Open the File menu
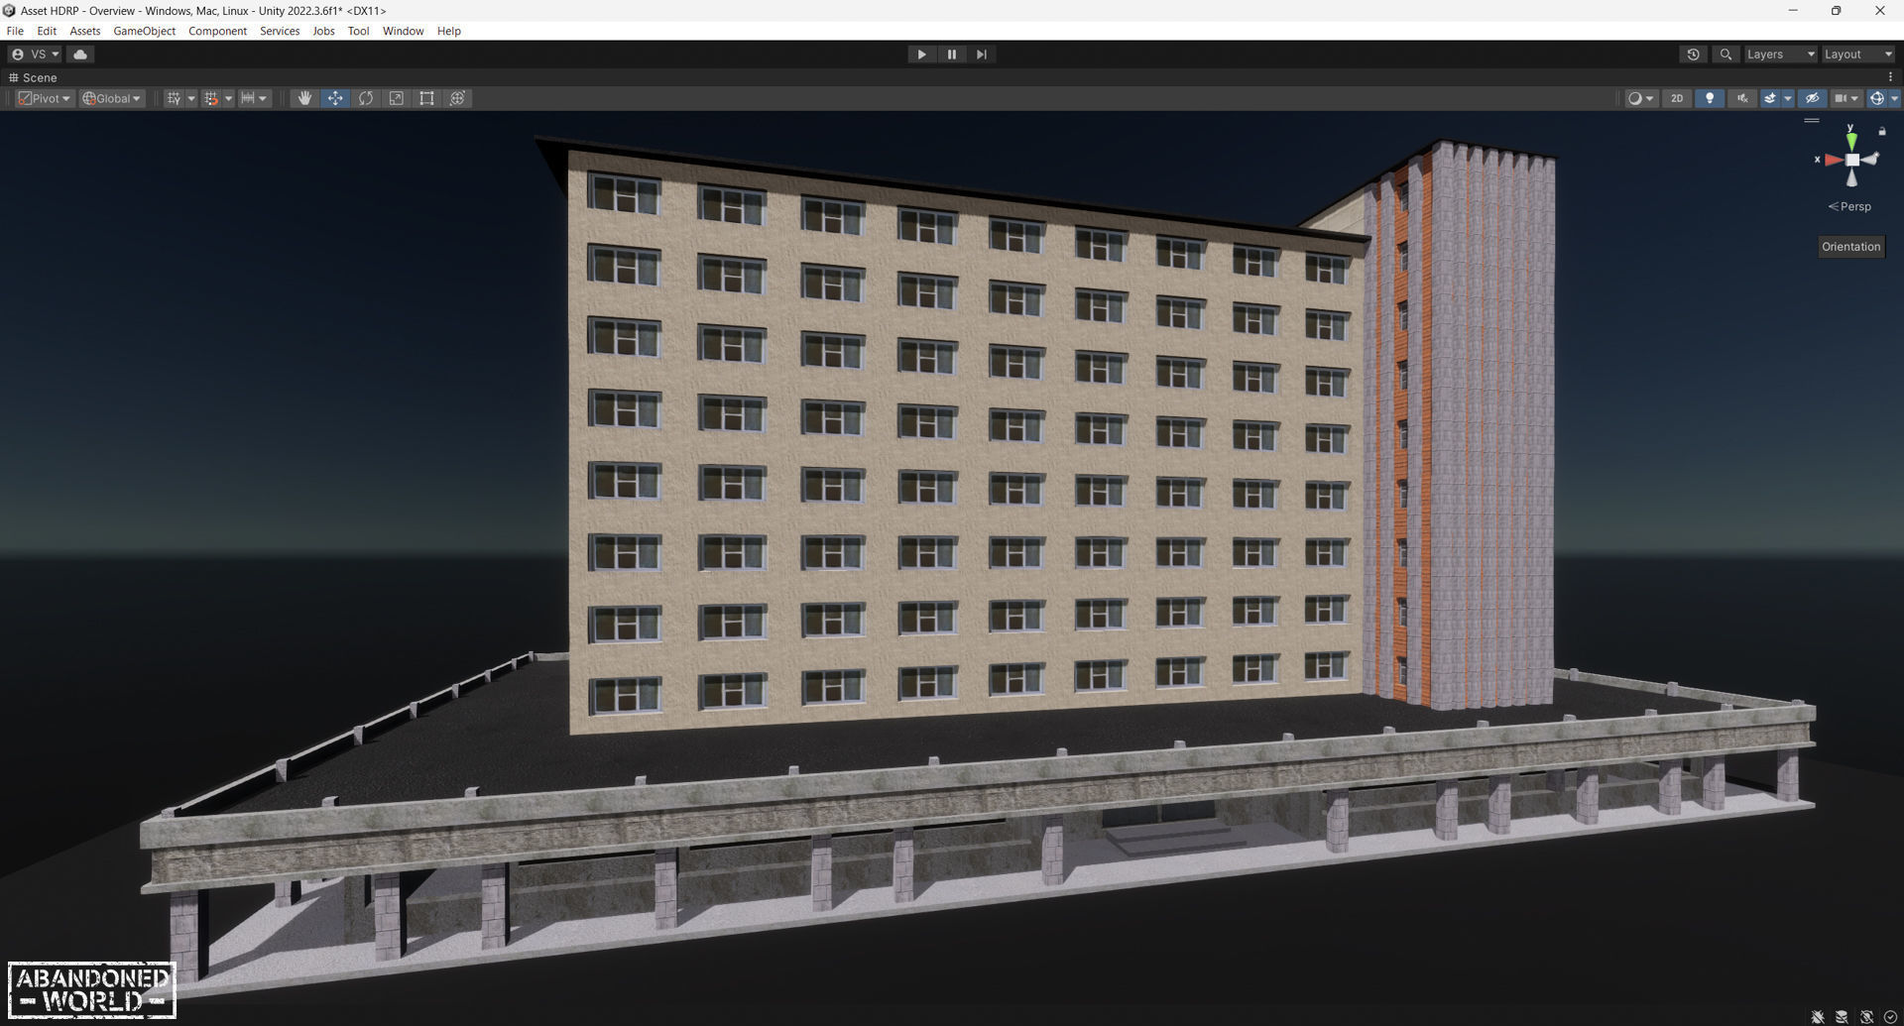This screenshot has width=1904, height=1026. coord(15,31)
